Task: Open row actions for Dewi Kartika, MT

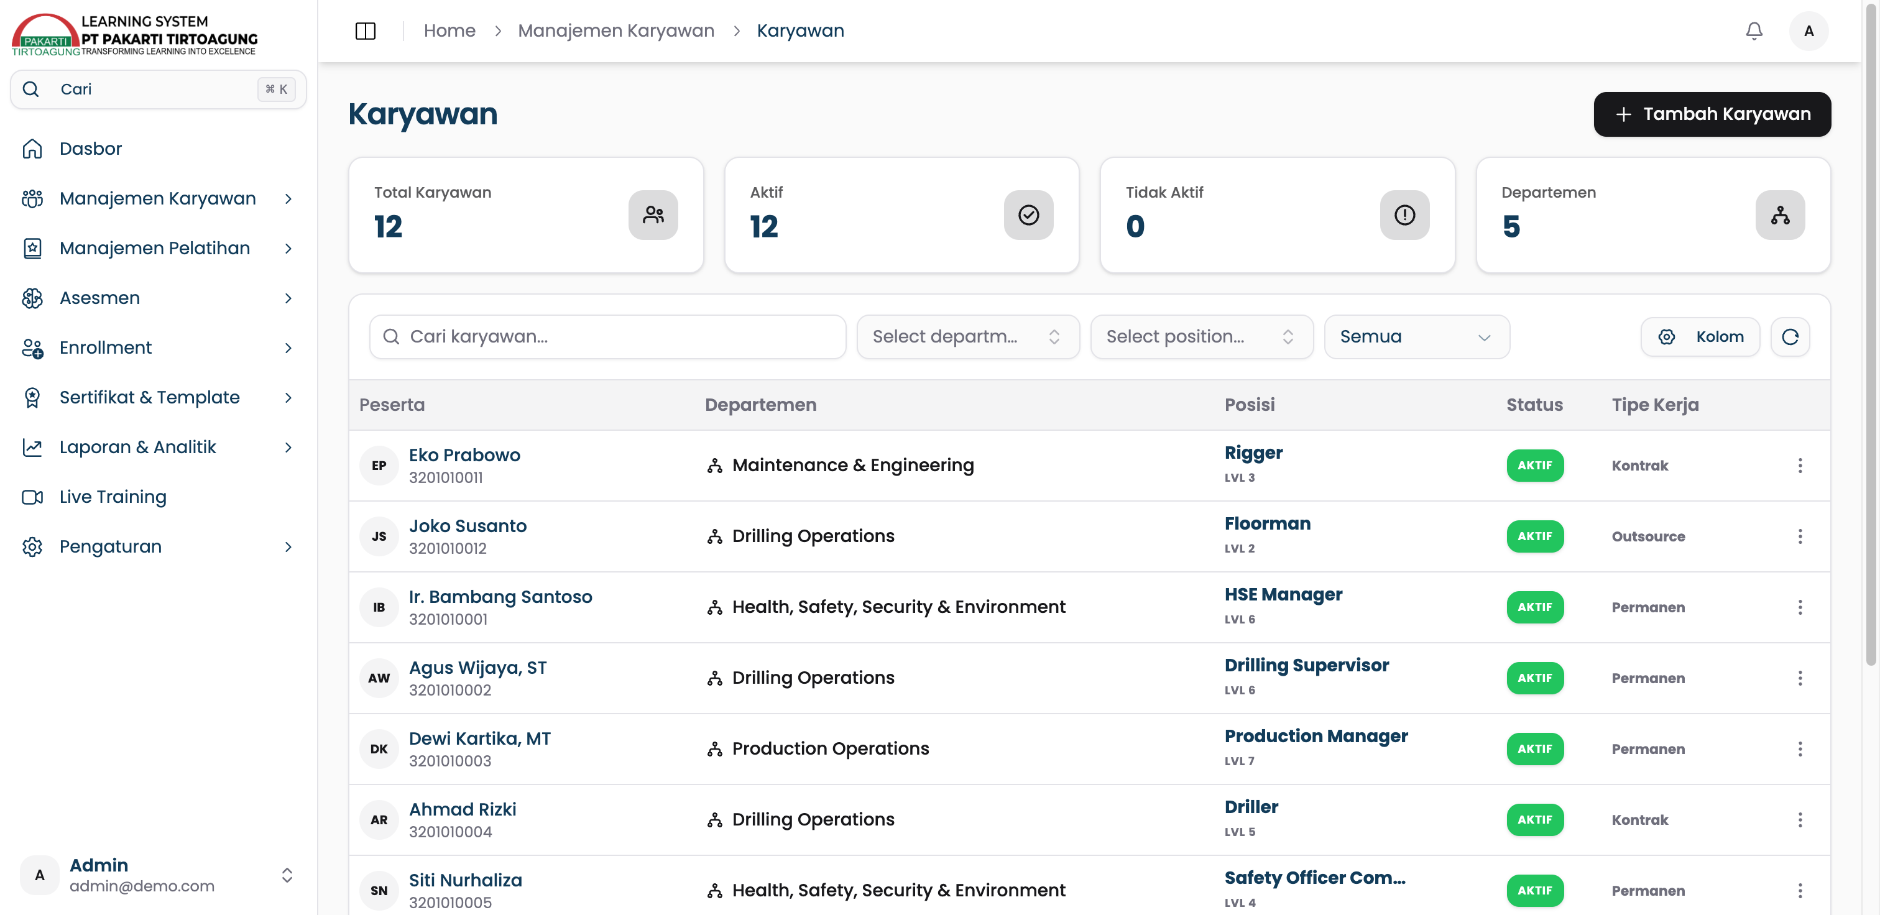Action: coord(1800,748)
